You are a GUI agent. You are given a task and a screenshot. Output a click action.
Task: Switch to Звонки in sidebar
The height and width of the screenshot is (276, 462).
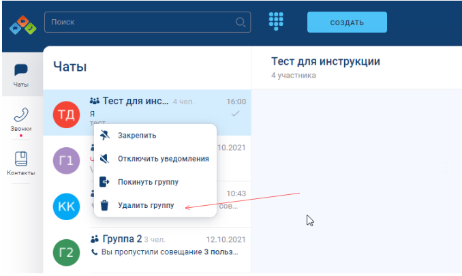[x=21, y=119]
